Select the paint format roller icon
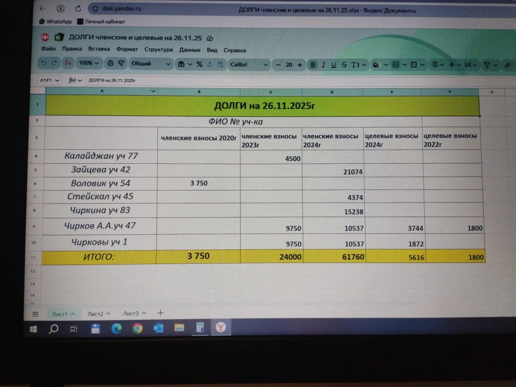Image resolution: width=516 pixels, height=387 pixels. [121, 64]
